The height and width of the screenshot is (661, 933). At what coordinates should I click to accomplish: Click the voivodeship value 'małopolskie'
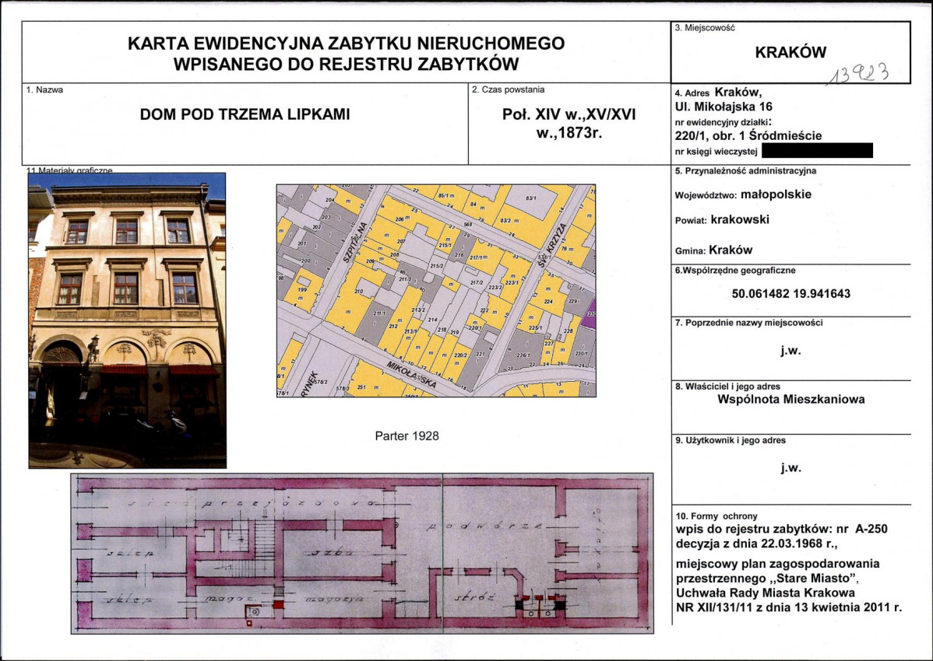pos(776,194)
